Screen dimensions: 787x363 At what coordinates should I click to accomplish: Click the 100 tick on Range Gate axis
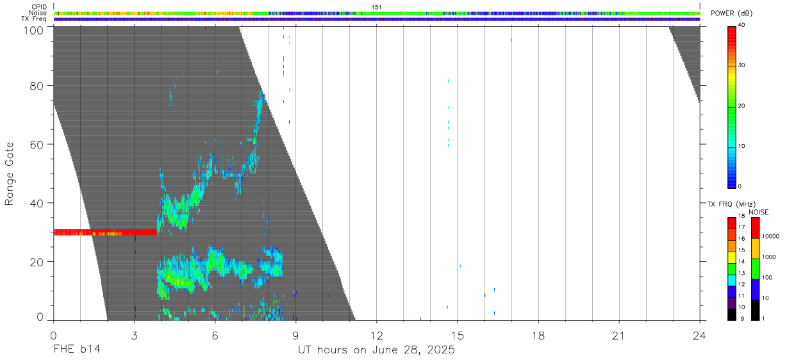point(33,29)
